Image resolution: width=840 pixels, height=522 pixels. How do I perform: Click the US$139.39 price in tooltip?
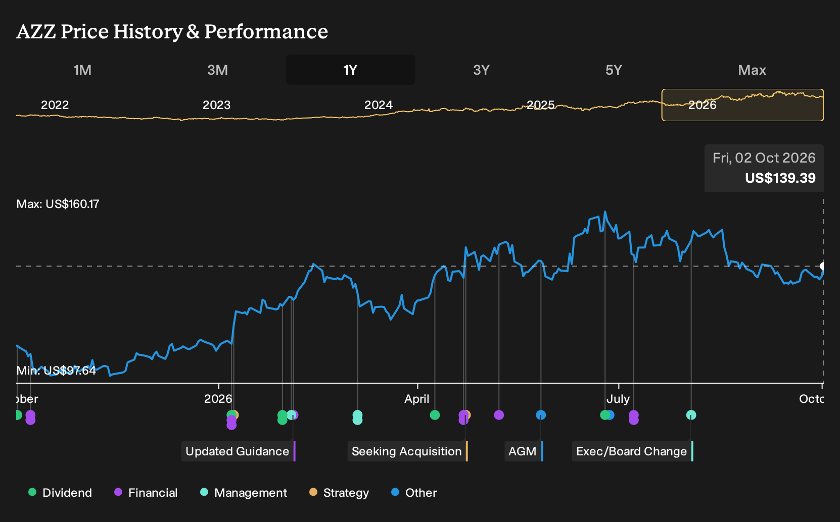click(x=780, y=178)
